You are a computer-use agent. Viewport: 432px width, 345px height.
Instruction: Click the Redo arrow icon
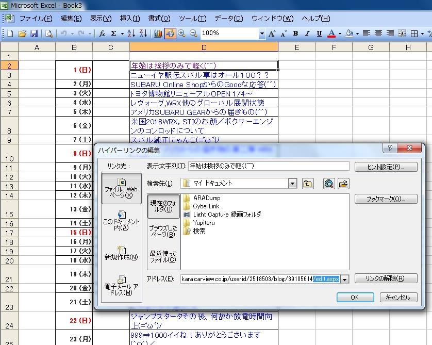(81, 34)
